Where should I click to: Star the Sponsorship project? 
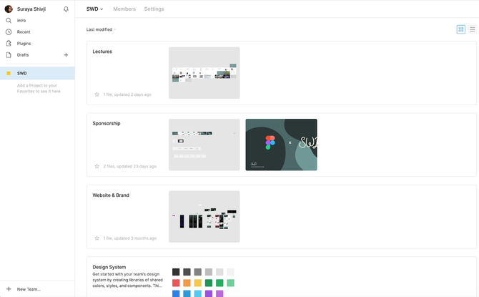tap(97, 167)
